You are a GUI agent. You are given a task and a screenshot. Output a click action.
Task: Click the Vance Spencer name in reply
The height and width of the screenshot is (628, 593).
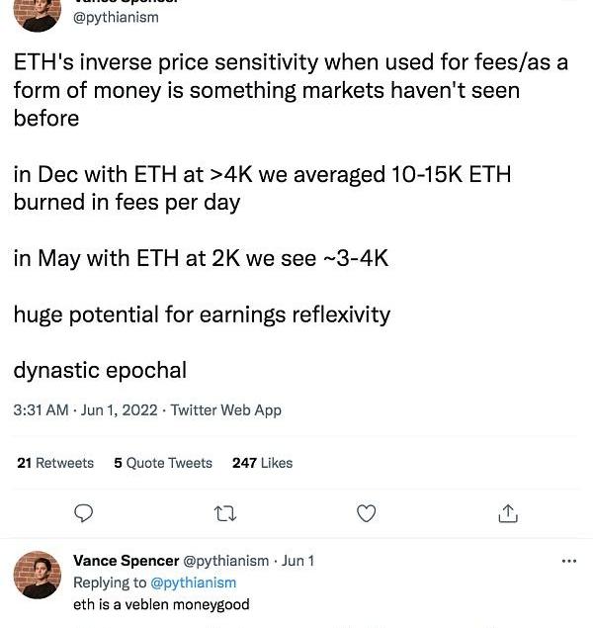tap(125, 561)
